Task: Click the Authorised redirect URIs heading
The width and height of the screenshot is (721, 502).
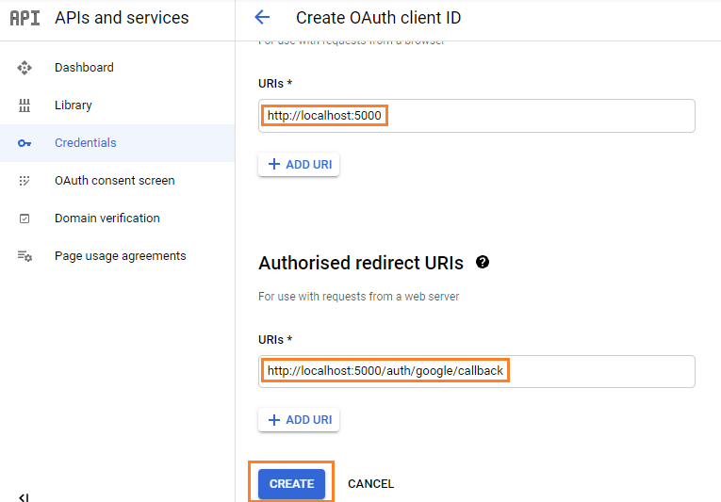Action: pyautogui.click(x=361, y=263)
